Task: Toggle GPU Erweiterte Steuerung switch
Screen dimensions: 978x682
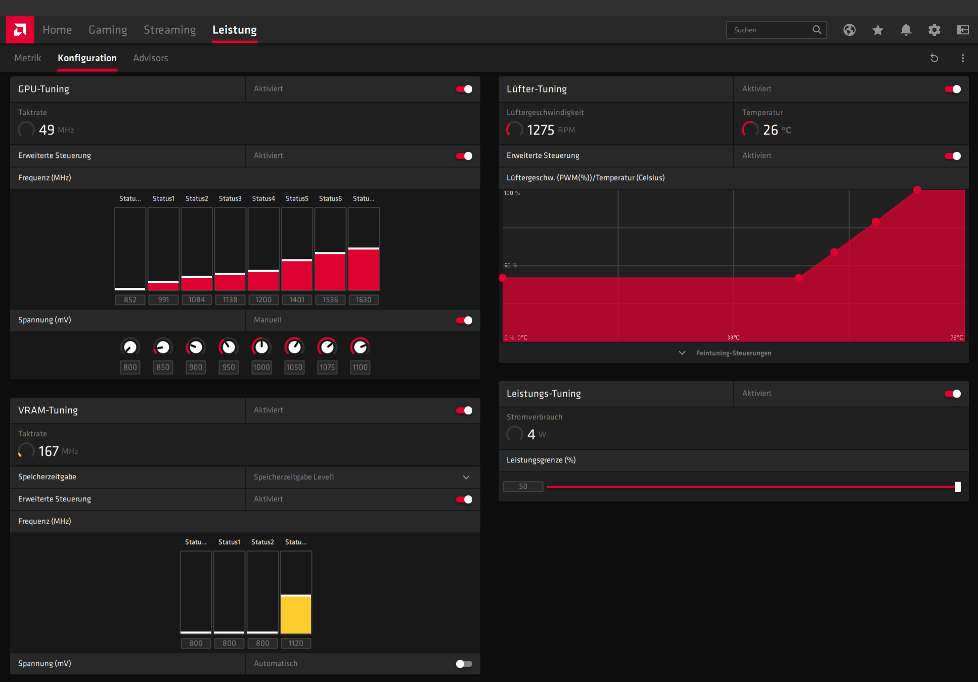Action: click(x=464, y=156)
